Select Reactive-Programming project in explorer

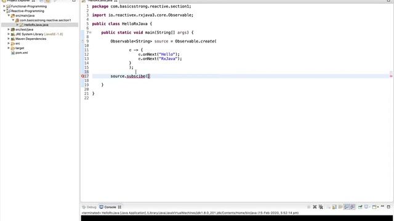click(x=27, y=11)
